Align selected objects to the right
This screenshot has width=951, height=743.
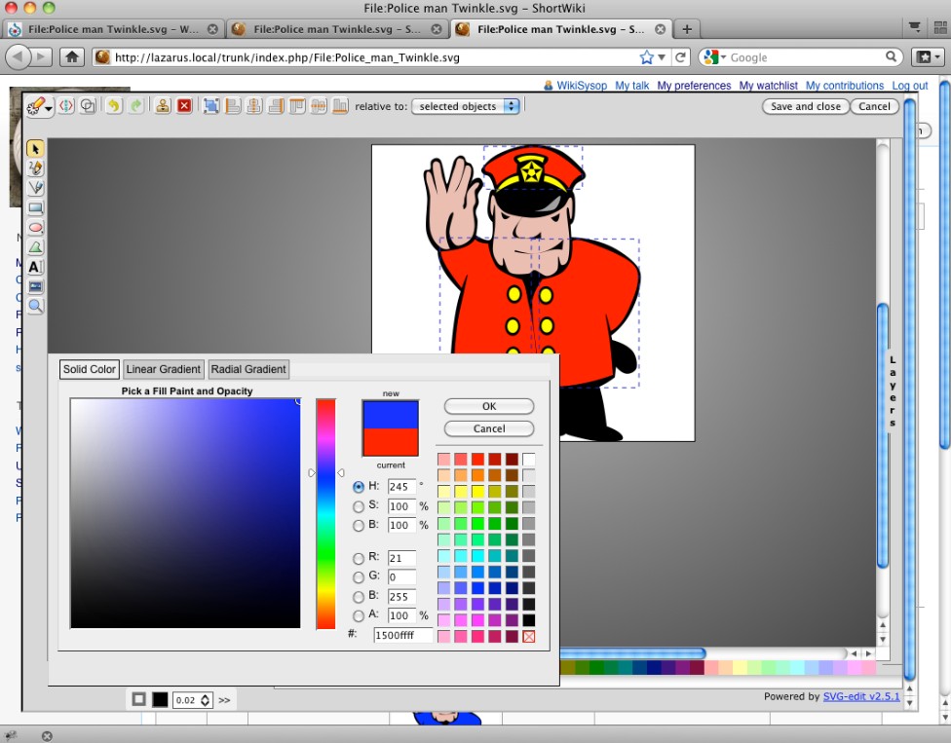click(276, 106)
